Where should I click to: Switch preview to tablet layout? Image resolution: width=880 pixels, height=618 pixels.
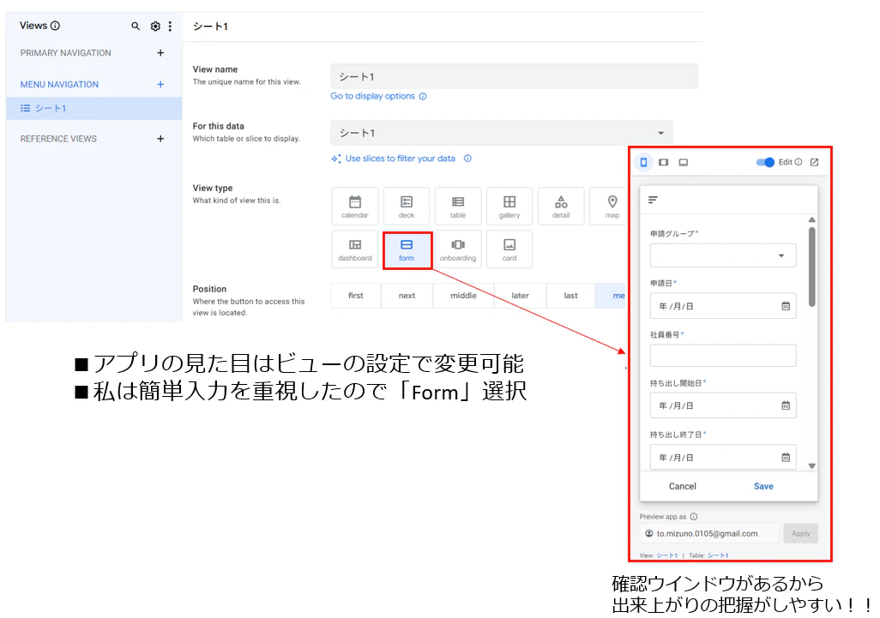point(663,162)
